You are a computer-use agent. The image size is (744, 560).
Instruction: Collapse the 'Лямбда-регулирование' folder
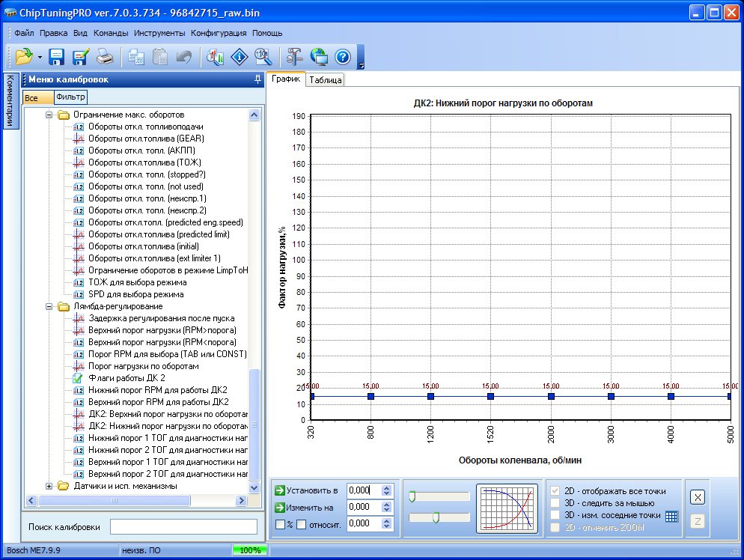(x=50, y=306)
